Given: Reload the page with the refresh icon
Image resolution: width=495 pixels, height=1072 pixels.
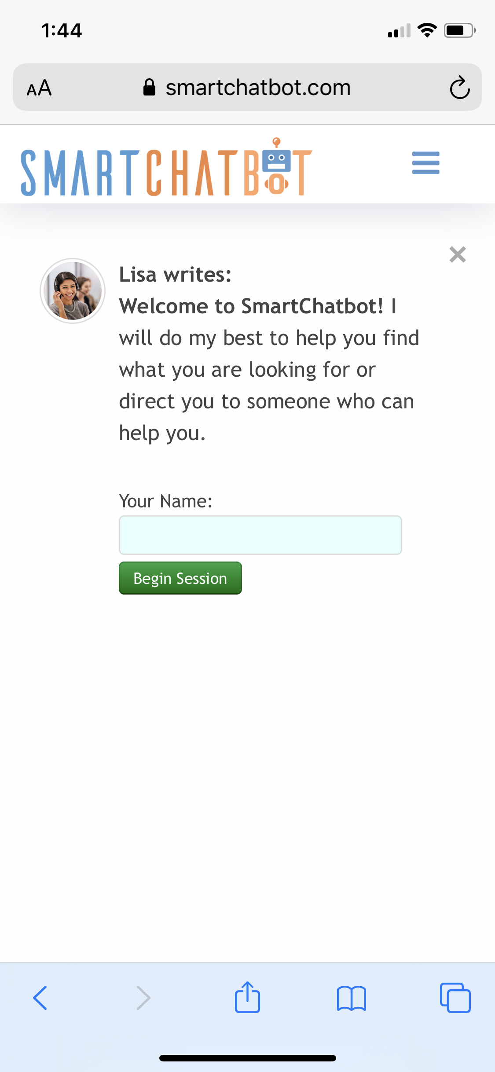Looking at the screenshot, I should pyautogui.click(x=460, y=88).
